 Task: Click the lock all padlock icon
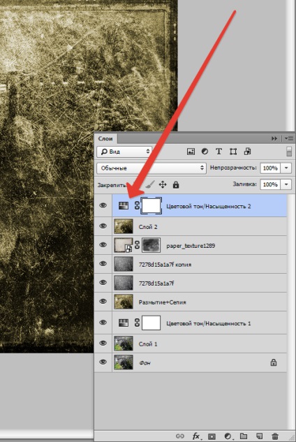point(176,185)
